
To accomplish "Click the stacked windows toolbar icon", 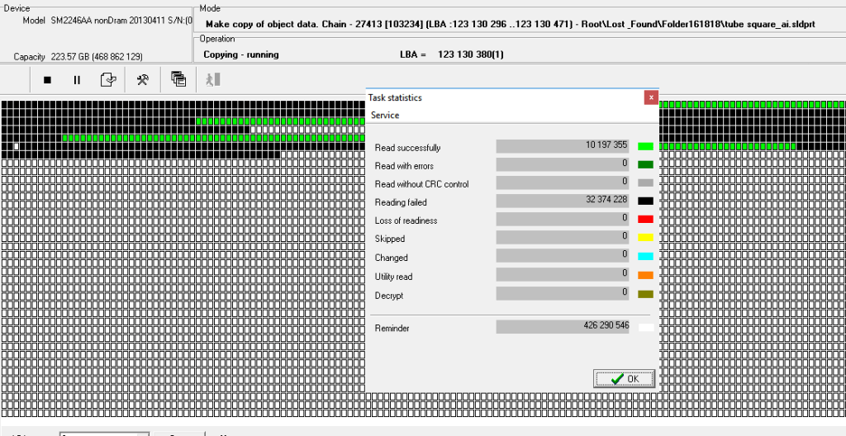I will (178, 79).
